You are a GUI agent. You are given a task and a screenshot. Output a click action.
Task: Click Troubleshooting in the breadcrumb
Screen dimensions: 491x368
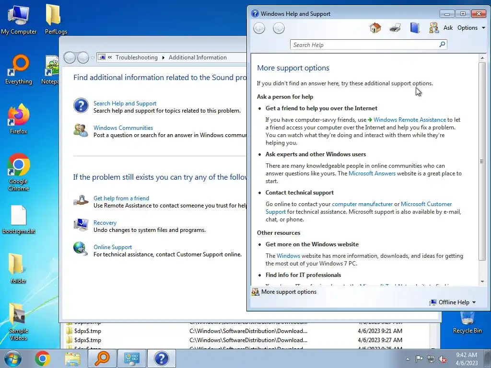[x=137, y=57]
